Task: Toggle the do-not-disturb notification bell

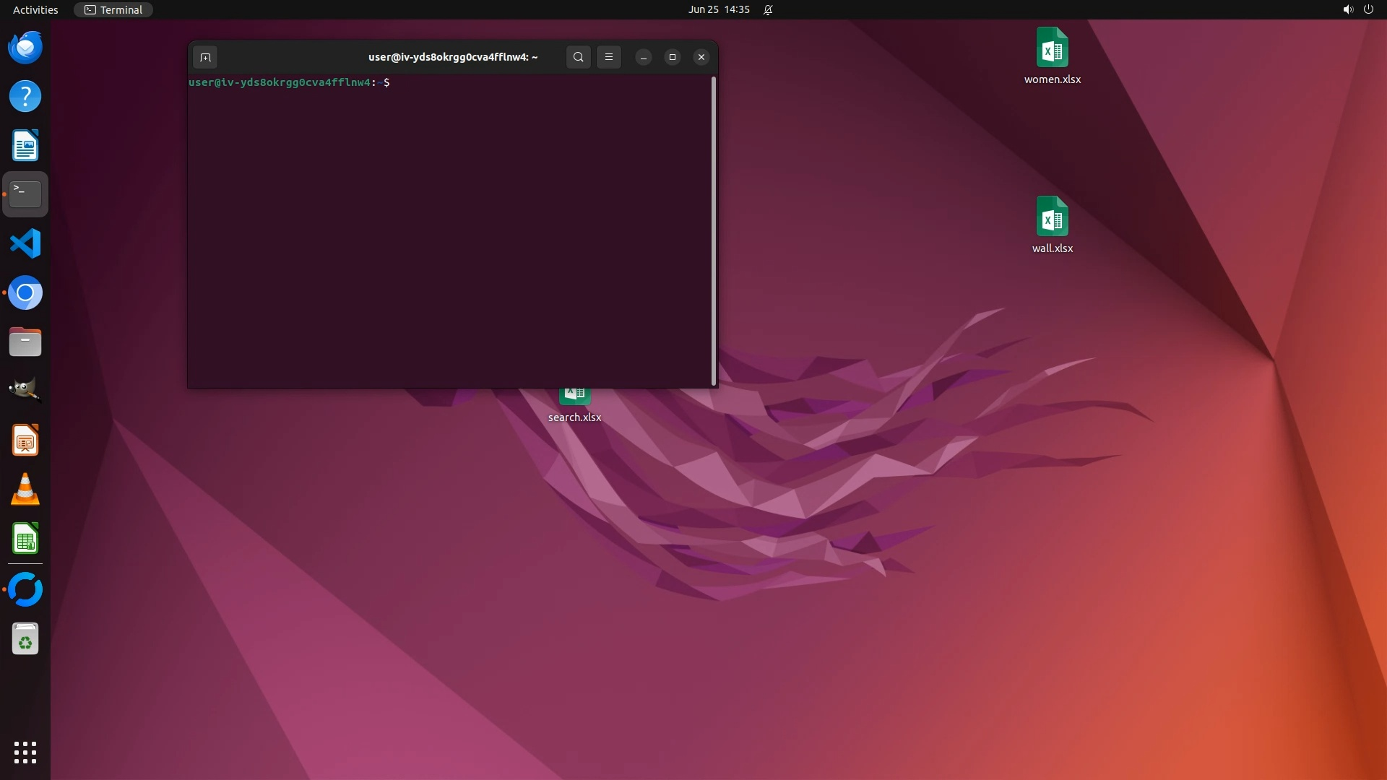Action: [x=768, y=9]
